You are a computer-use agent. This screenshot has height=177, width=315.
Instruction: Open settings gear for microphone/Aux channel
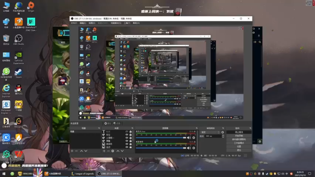tap(194, 138)
